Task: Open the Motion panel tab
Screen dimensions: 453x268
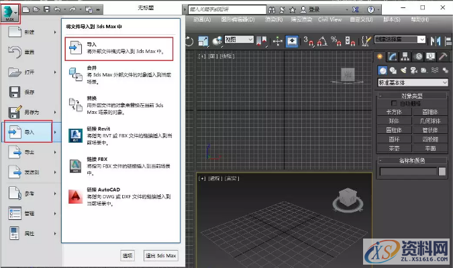Action: (x=418, y=56)
